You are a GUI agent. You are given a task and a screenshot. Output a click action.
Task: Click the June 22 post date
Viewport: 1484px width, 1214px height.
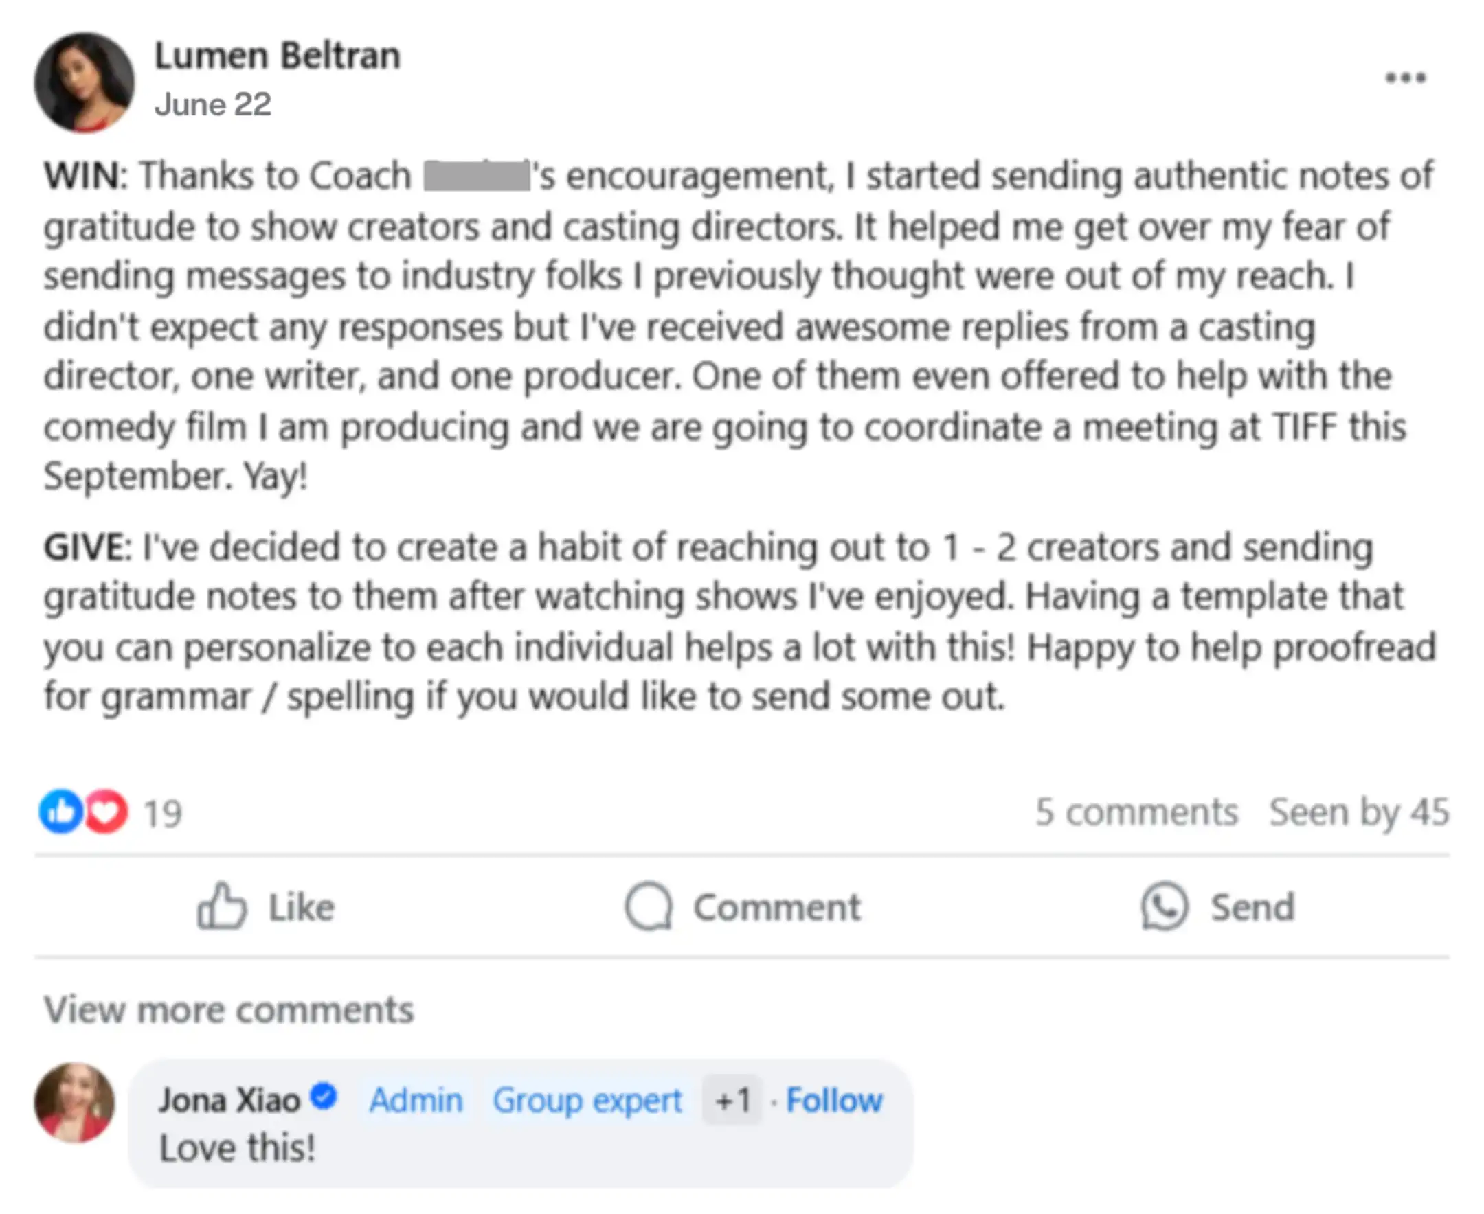213,105
